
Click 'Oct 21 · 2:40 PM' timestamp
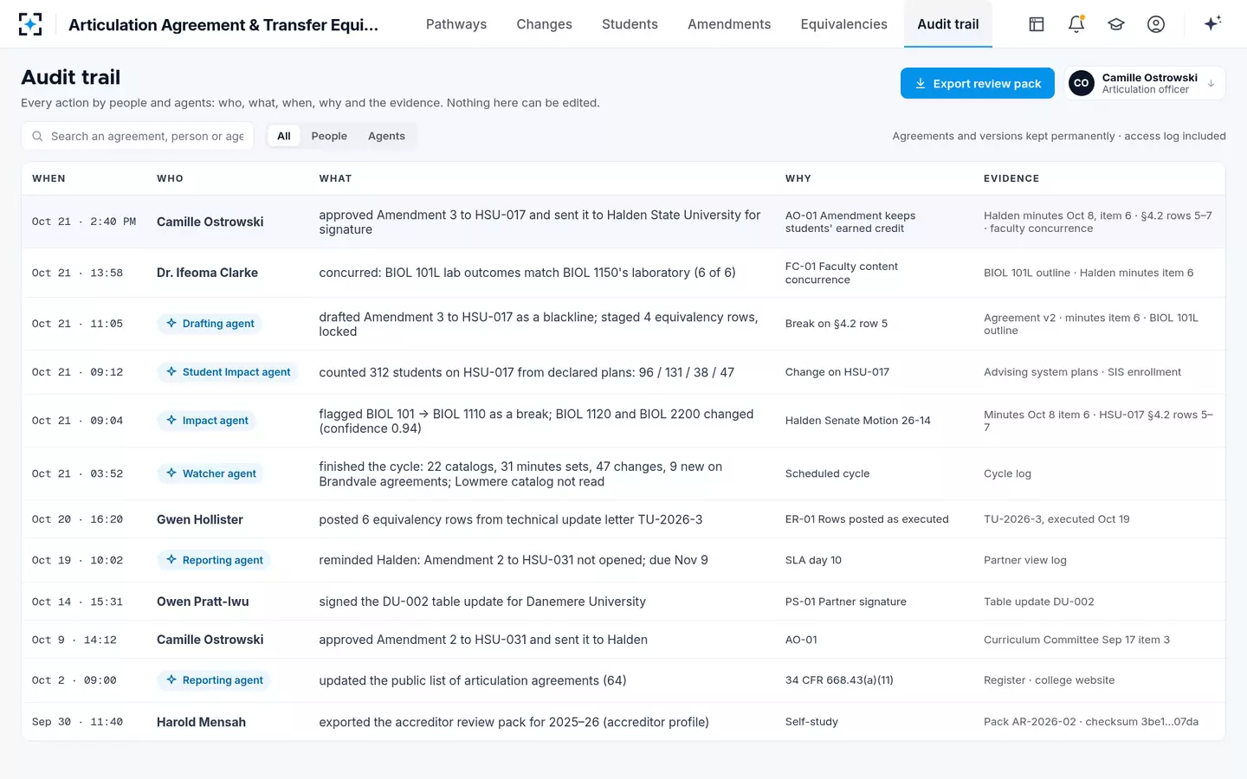[84, 222]
